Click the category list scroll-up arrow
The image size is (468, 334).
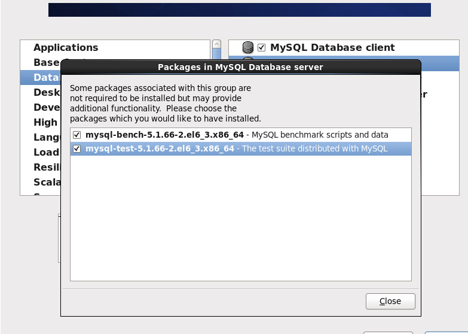coord(217,44)
